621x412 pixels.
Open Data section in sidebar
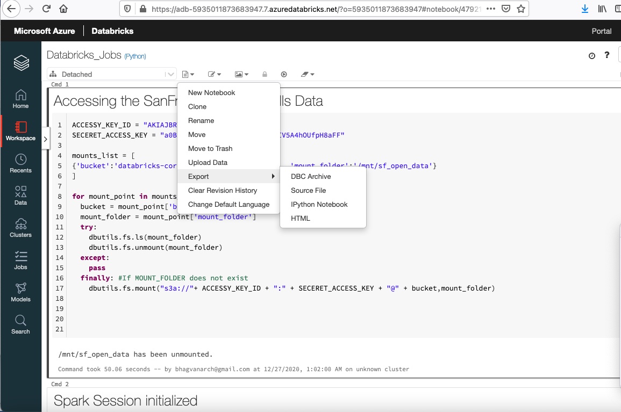click(20, 196)
